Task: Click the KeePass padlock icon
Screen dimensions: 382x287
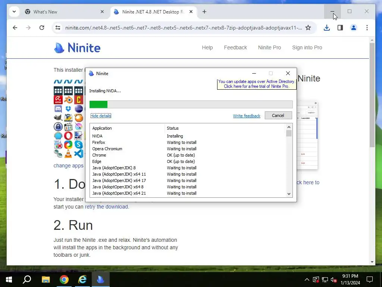Action: [x=58, y=127]
